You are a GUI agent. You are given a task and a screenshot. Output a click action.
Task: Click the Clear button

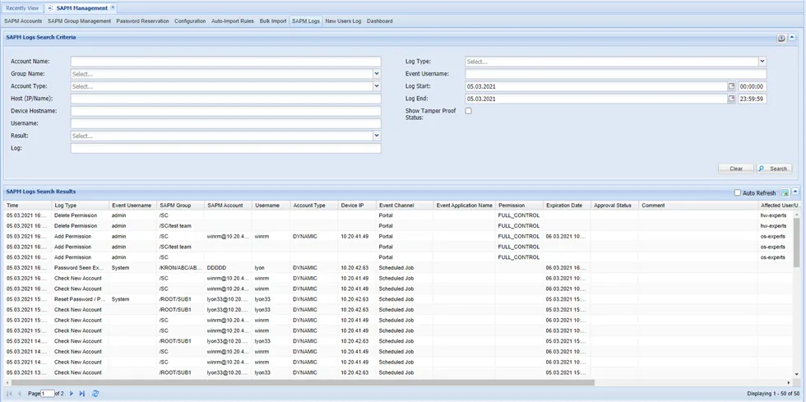736,169
